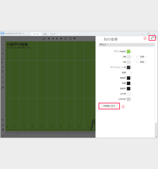Open Y軸 line style dropdown

(x=140, y=62)
